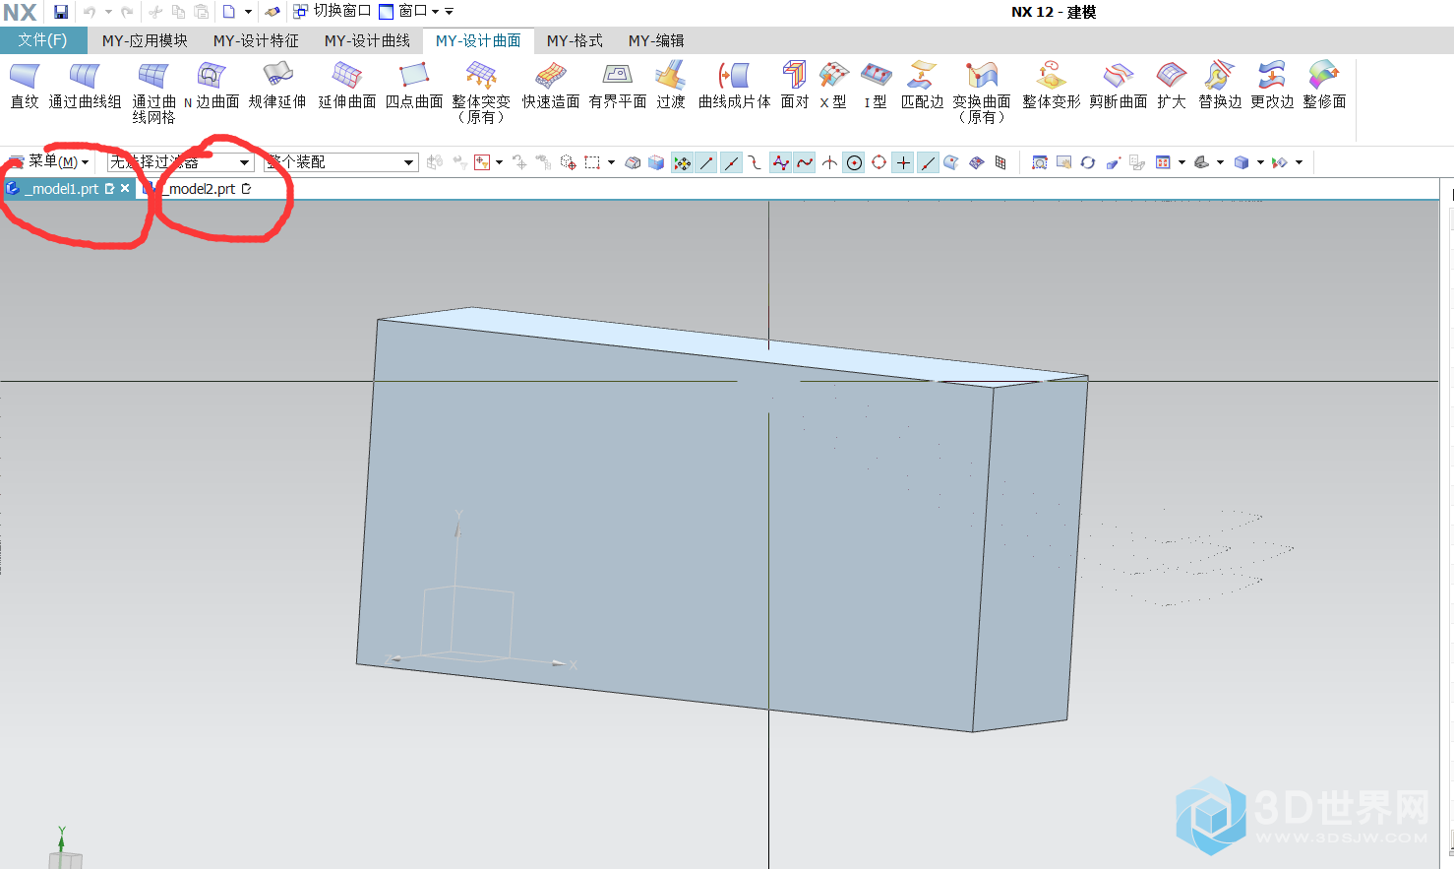Viewport: 1454px width, 869px height.
Task: Open the 过渡 transition tool
Action: (671, 86)
